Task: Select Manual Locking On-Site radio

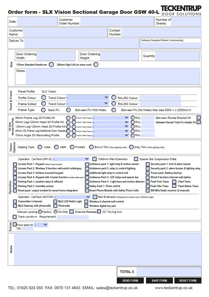Action: (56, 212)
